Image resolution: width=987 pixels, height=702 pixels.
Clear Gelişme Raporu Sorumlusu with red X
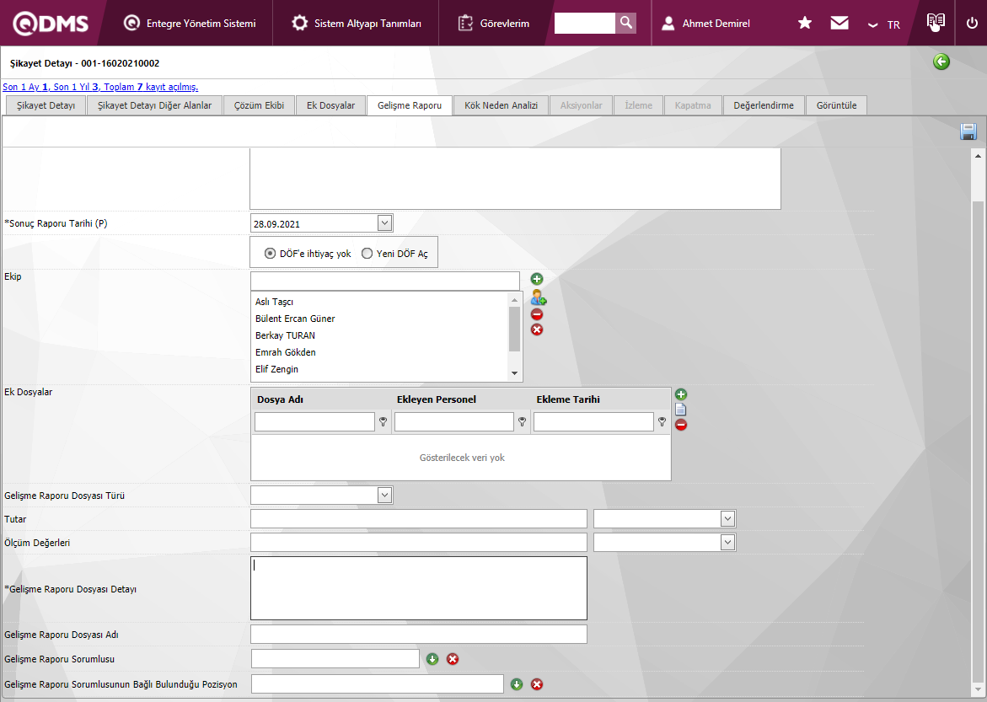click(x=453, y=659)
